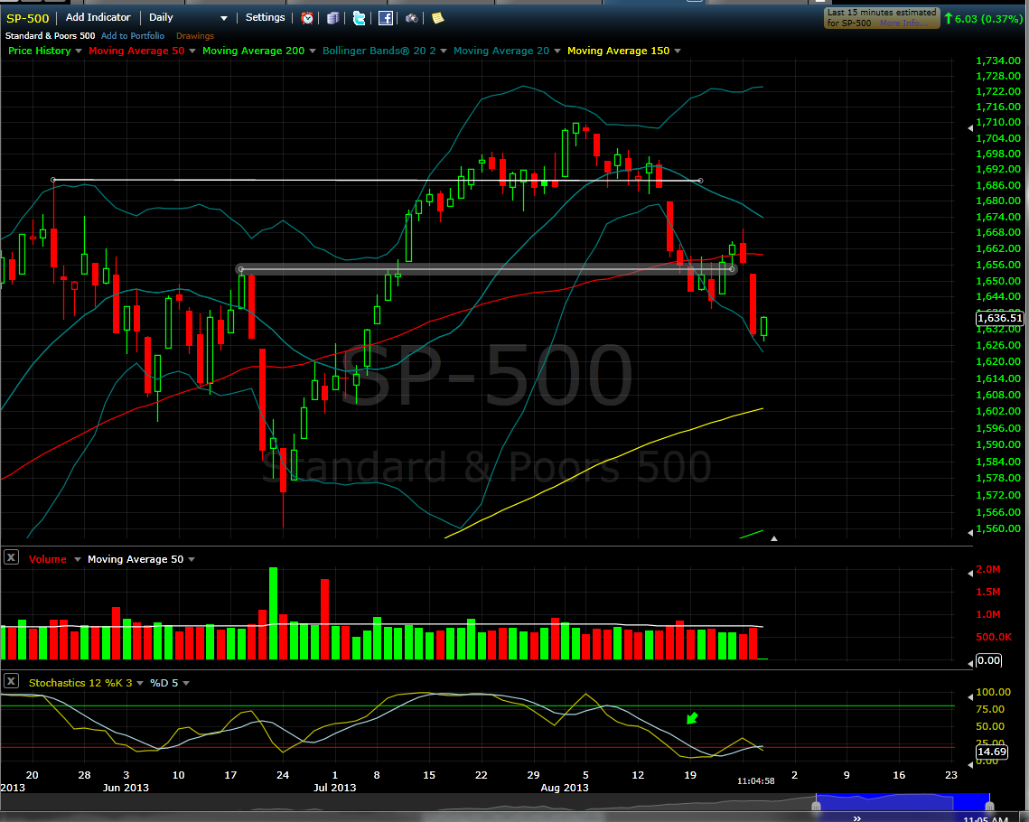Expand the Bollinger Bands 20 2 arrow

[444, 51]
